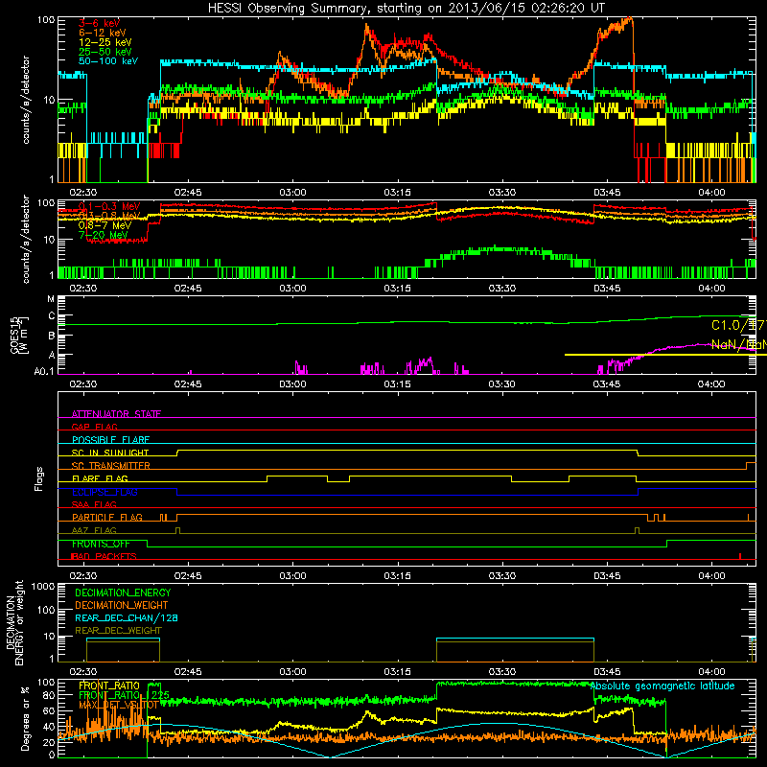The width and height of the screenshot is (767, 767).
Task: Click the 'FLARE_FLAG' label
Action: pyautogui.click(x=100, y=478)
